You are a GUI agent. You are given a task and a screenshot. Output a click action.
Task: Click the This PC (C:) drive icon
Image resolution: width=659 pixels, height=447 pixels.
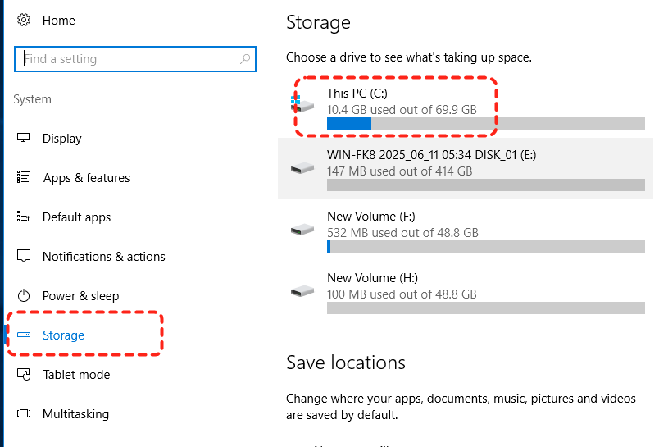(302, 104)
